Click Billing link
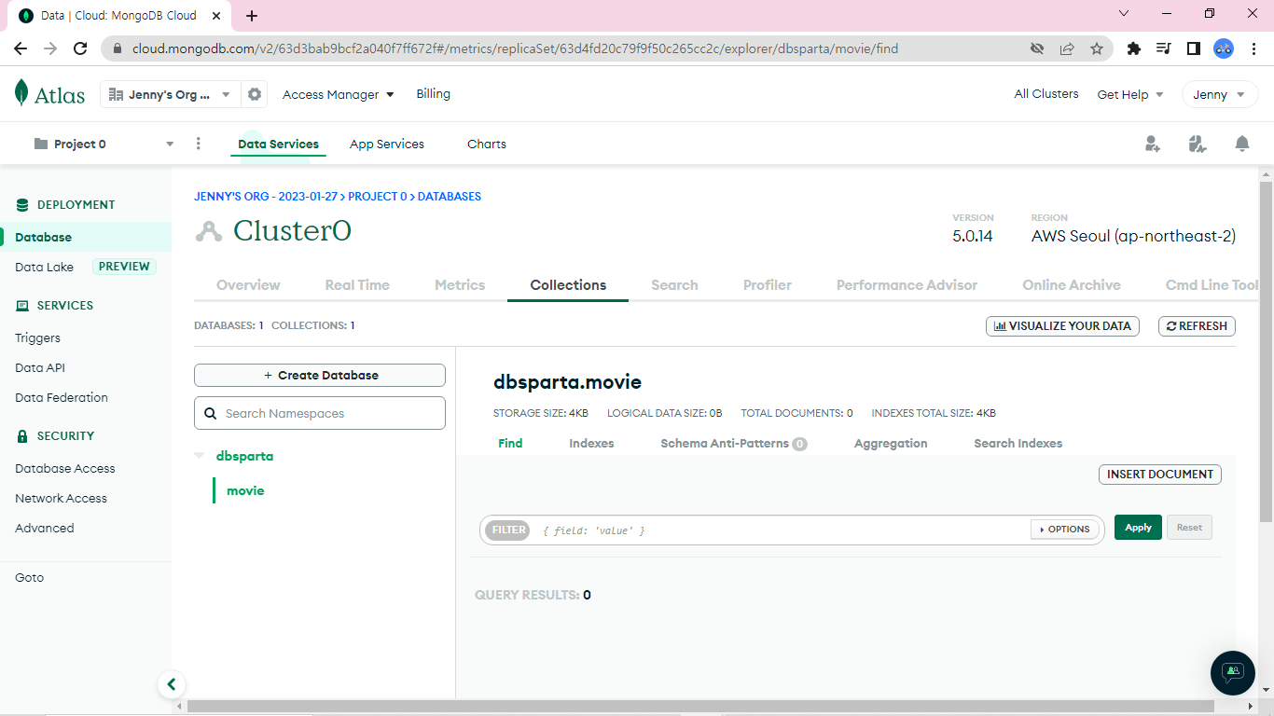Image resolution: width=1274 pixels, height=716 pixels. pos(434,93)
